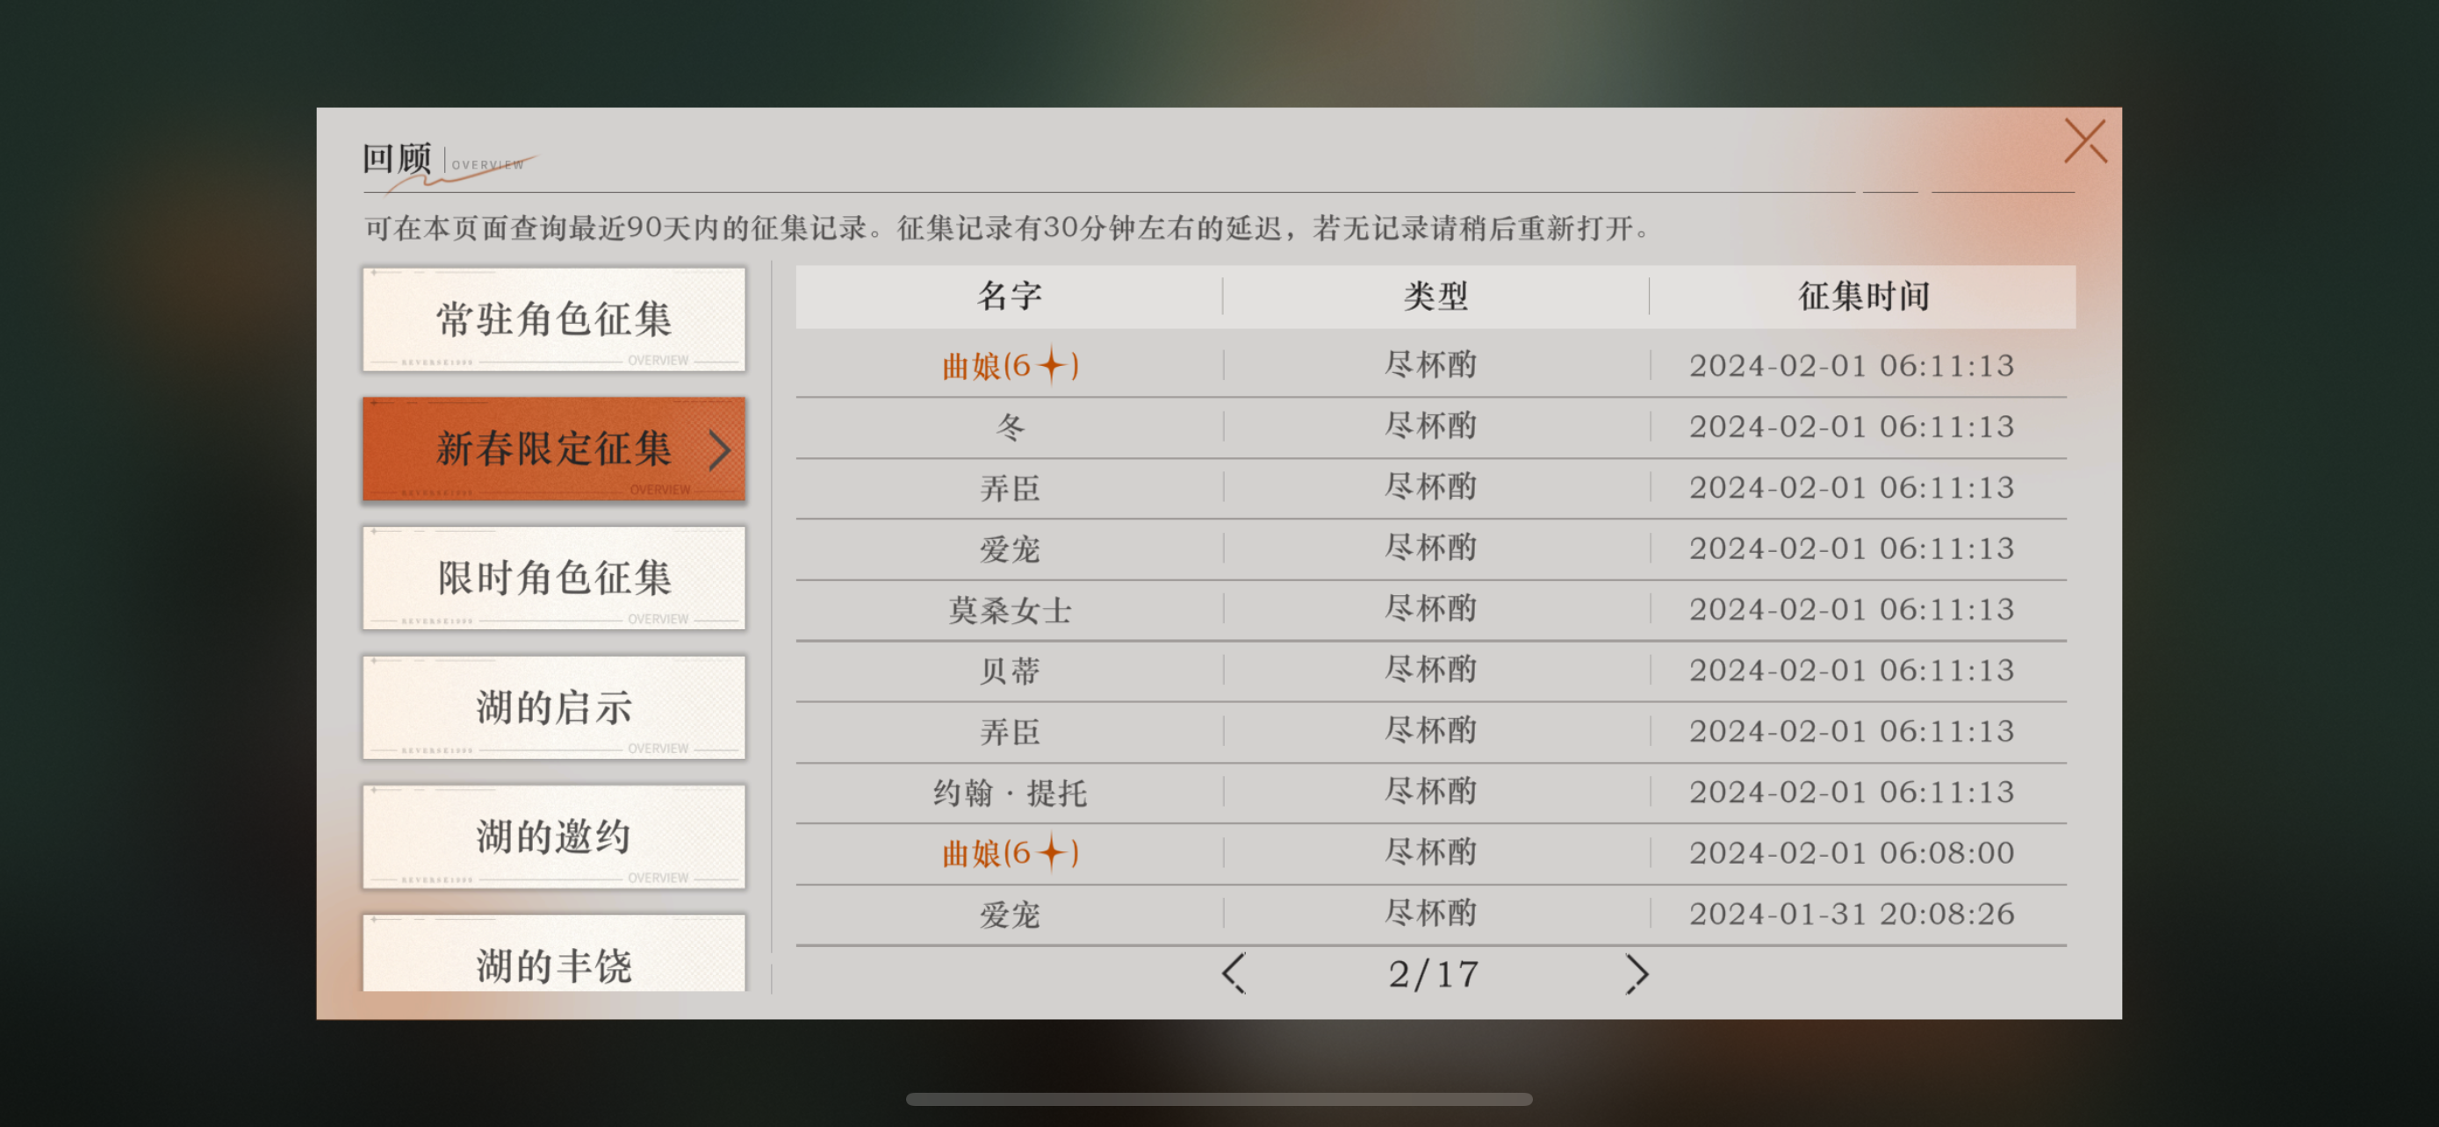
Task: Go to the next records page
Action: coord(1637,973)
